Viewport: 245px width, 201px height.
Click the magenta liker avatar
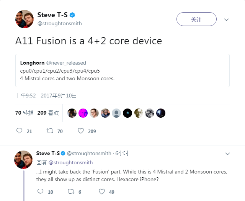[83, 113]
